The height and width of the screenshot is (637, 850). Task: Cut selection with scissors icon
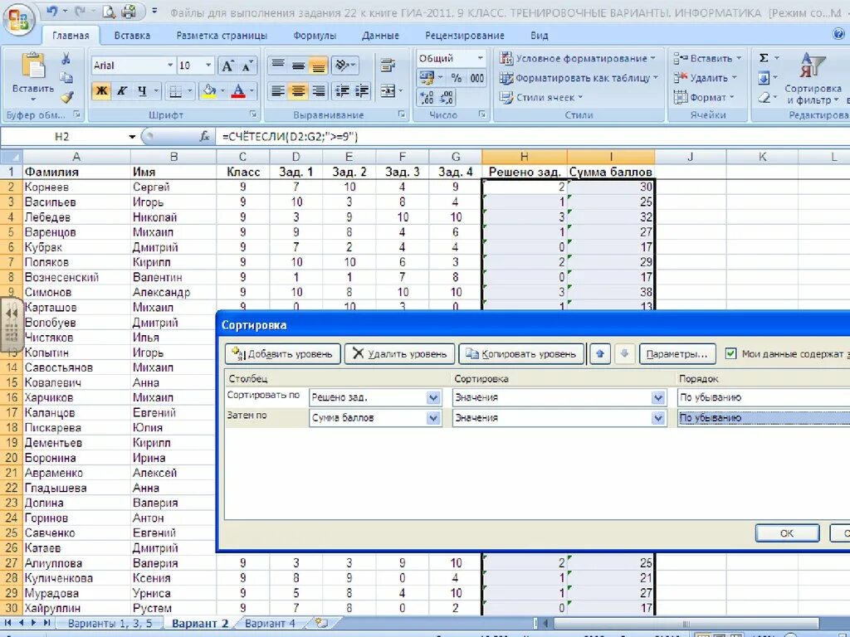pyautogui.click(x=66, y=59)
